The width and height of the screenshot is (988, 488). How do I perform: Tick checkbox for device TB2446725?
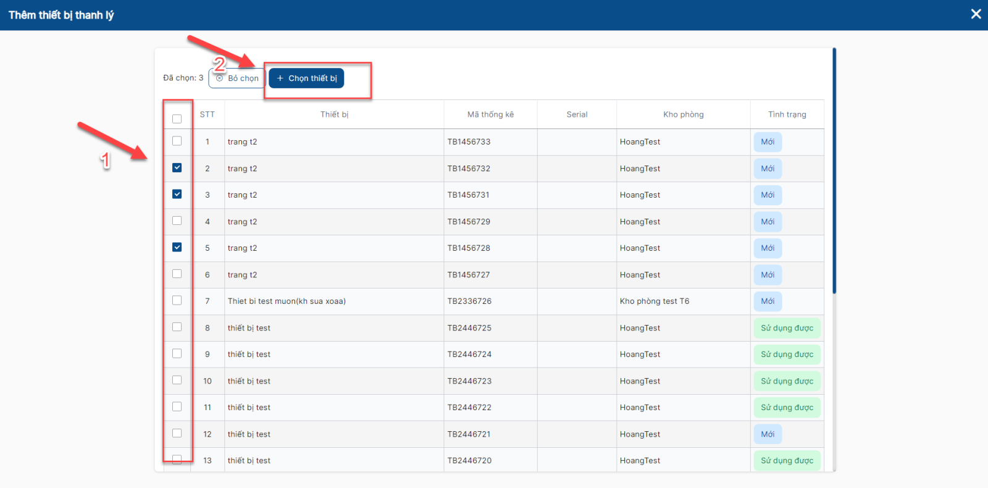(177, 327)
